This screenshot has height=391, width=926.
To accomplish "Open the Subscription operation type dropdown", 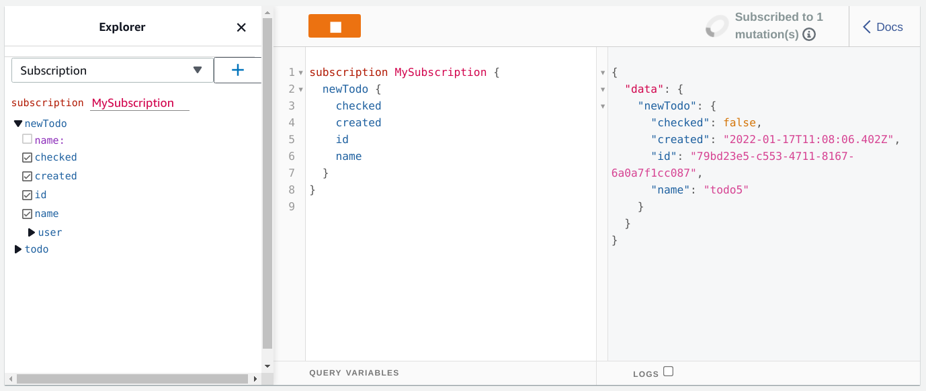I will [112, 70].
